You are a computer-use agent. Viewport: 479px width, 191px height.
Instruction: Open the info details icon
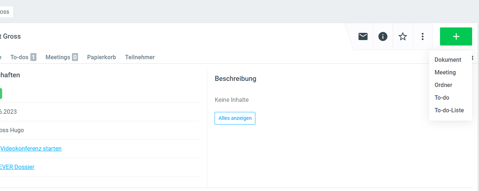[383, 36]
